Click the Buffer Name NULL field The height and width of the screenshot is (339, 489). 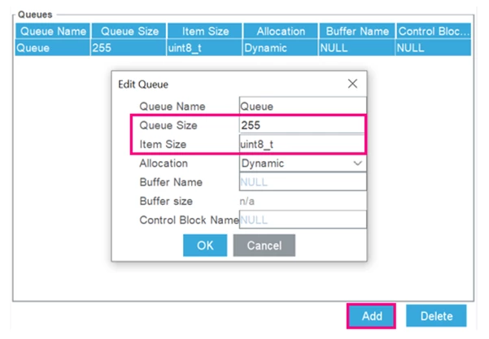tap(303, 182)
